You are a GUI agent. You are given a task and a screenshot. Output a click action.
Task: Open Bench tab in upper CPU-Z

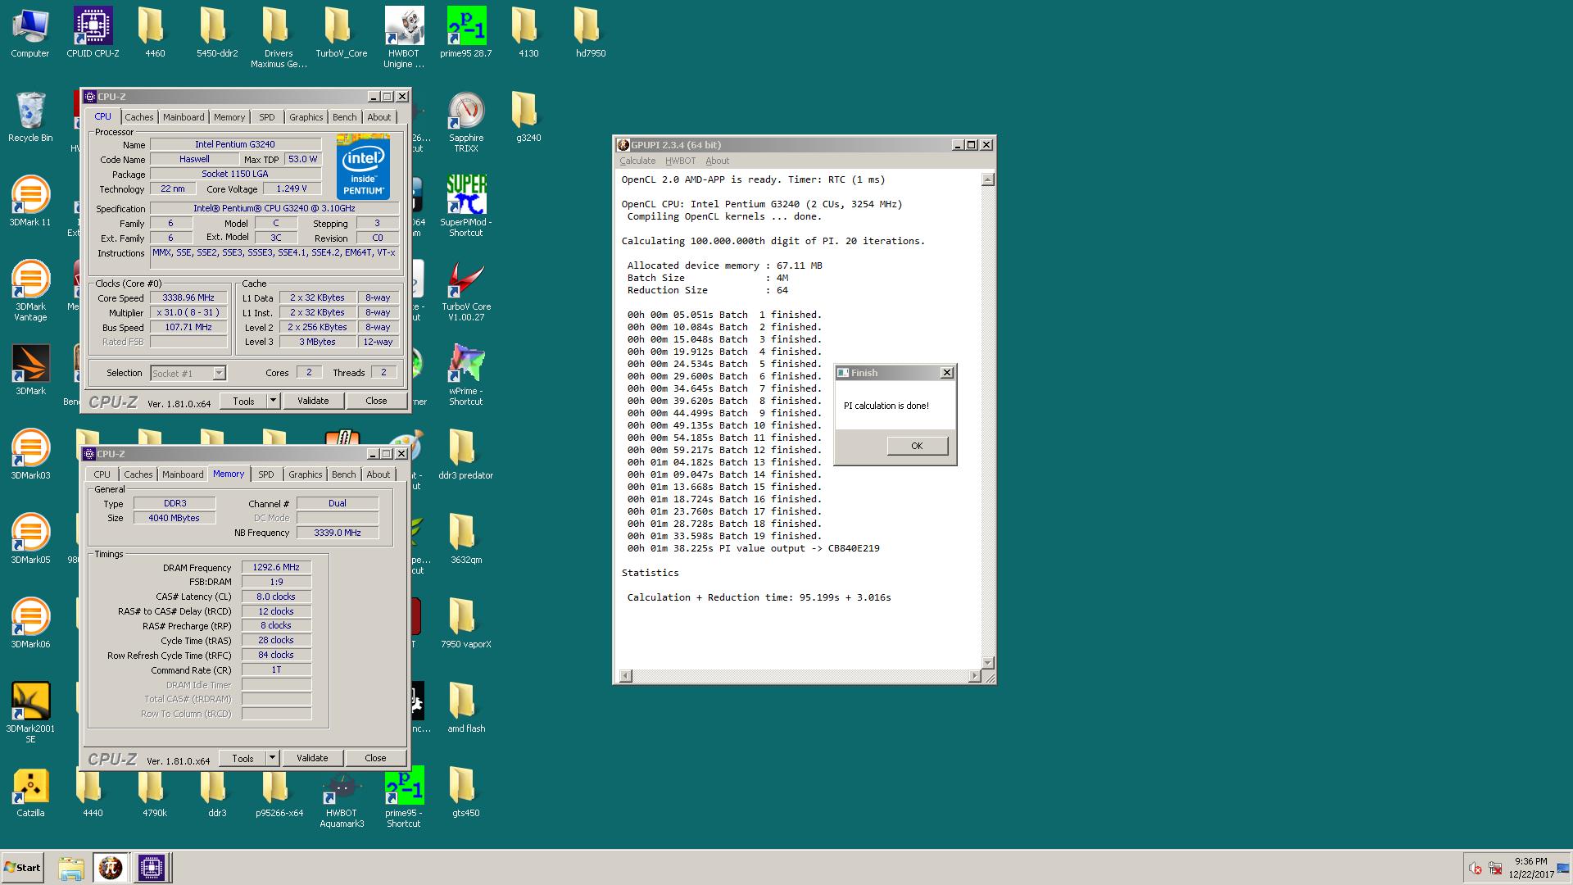click(345, 117)
